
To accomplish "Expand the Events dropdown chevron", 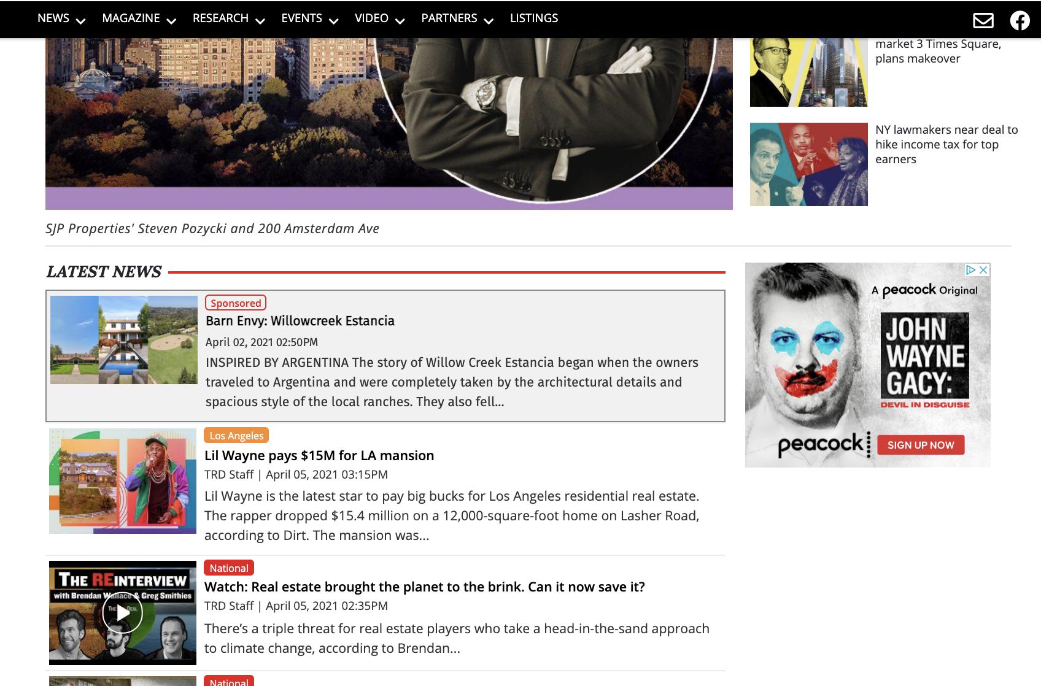I will click(x=334, y=21).
